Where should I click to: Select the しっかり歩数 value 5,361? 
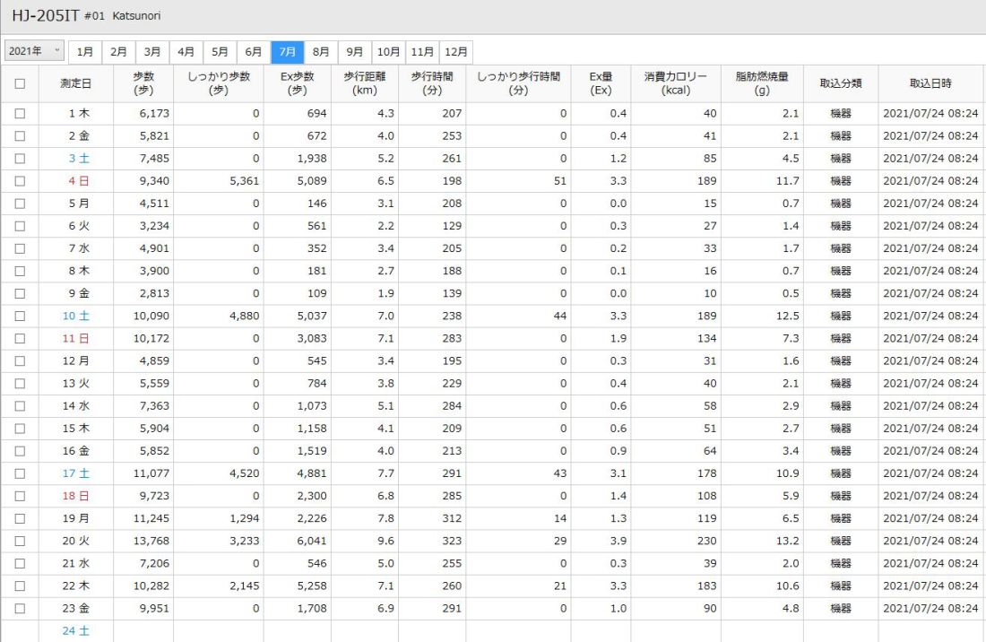(244, 181)
